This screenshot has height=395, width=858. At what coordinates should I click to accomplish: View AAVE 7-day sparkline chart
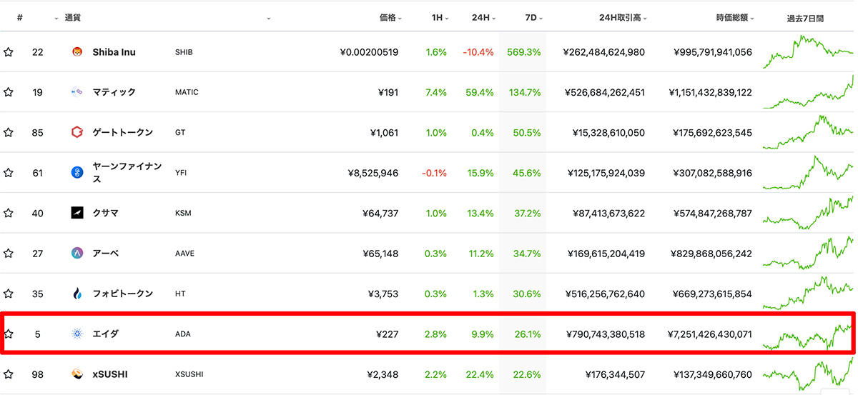coord(808,253)
